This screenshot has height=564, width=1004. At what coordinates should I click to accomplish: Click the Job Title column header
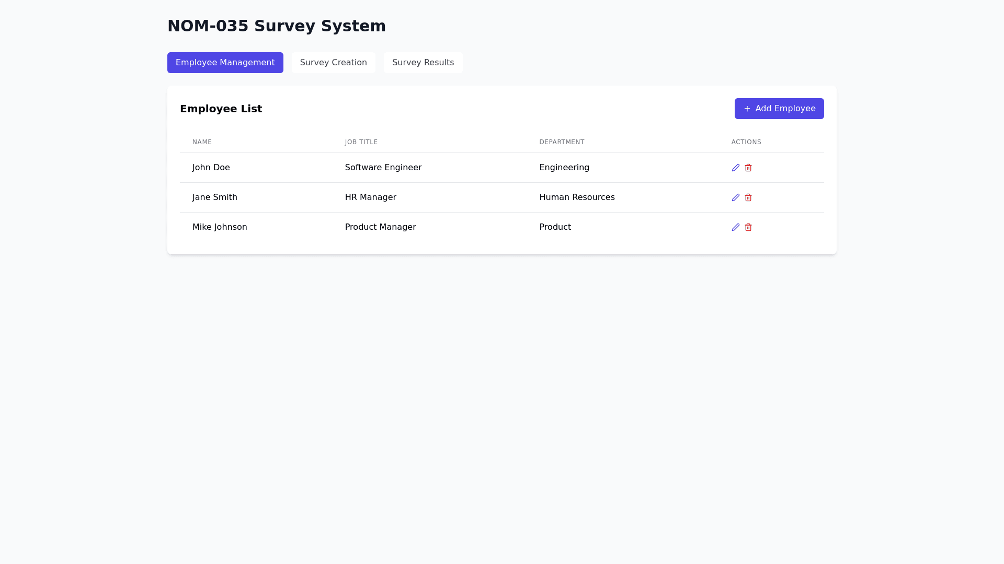361,142
